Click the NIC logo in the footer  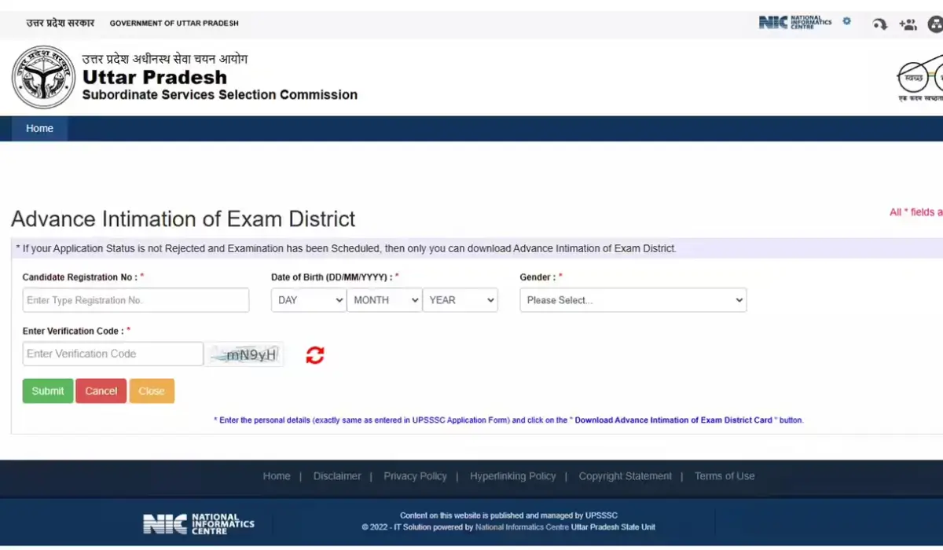[198, 524]
